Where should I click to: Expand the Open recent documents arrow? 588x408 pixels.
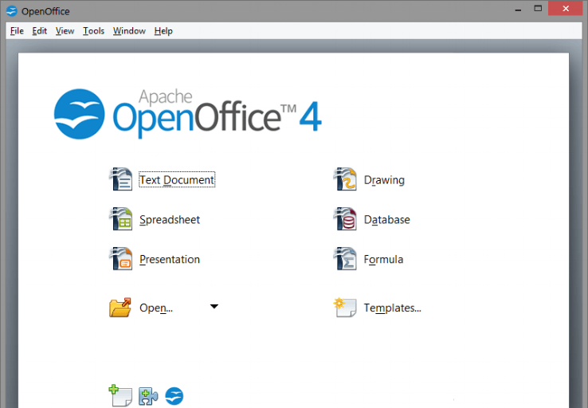pyautogui.click(x=214, y=306)
